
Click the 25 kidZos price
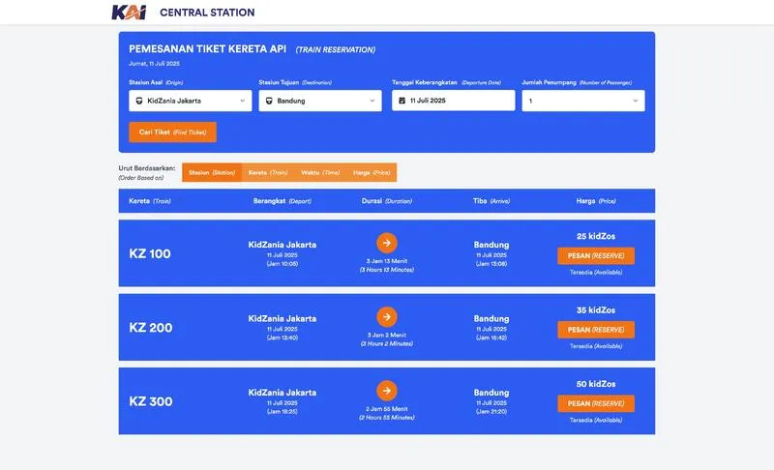tap(596, 236)
